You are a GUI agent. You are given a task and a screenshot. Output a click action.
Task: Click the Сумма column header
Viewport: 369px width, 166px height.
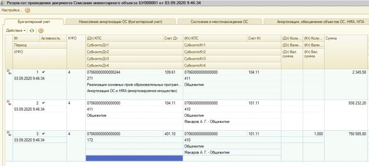346,38
